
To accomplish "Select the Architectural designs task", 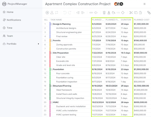I will click(66, 28).
